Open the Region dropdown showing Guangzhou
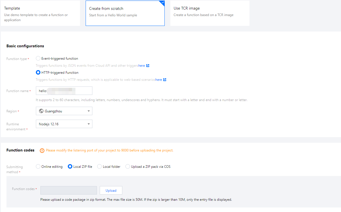This screenshot has height=212, width=341. pos(64,111)
